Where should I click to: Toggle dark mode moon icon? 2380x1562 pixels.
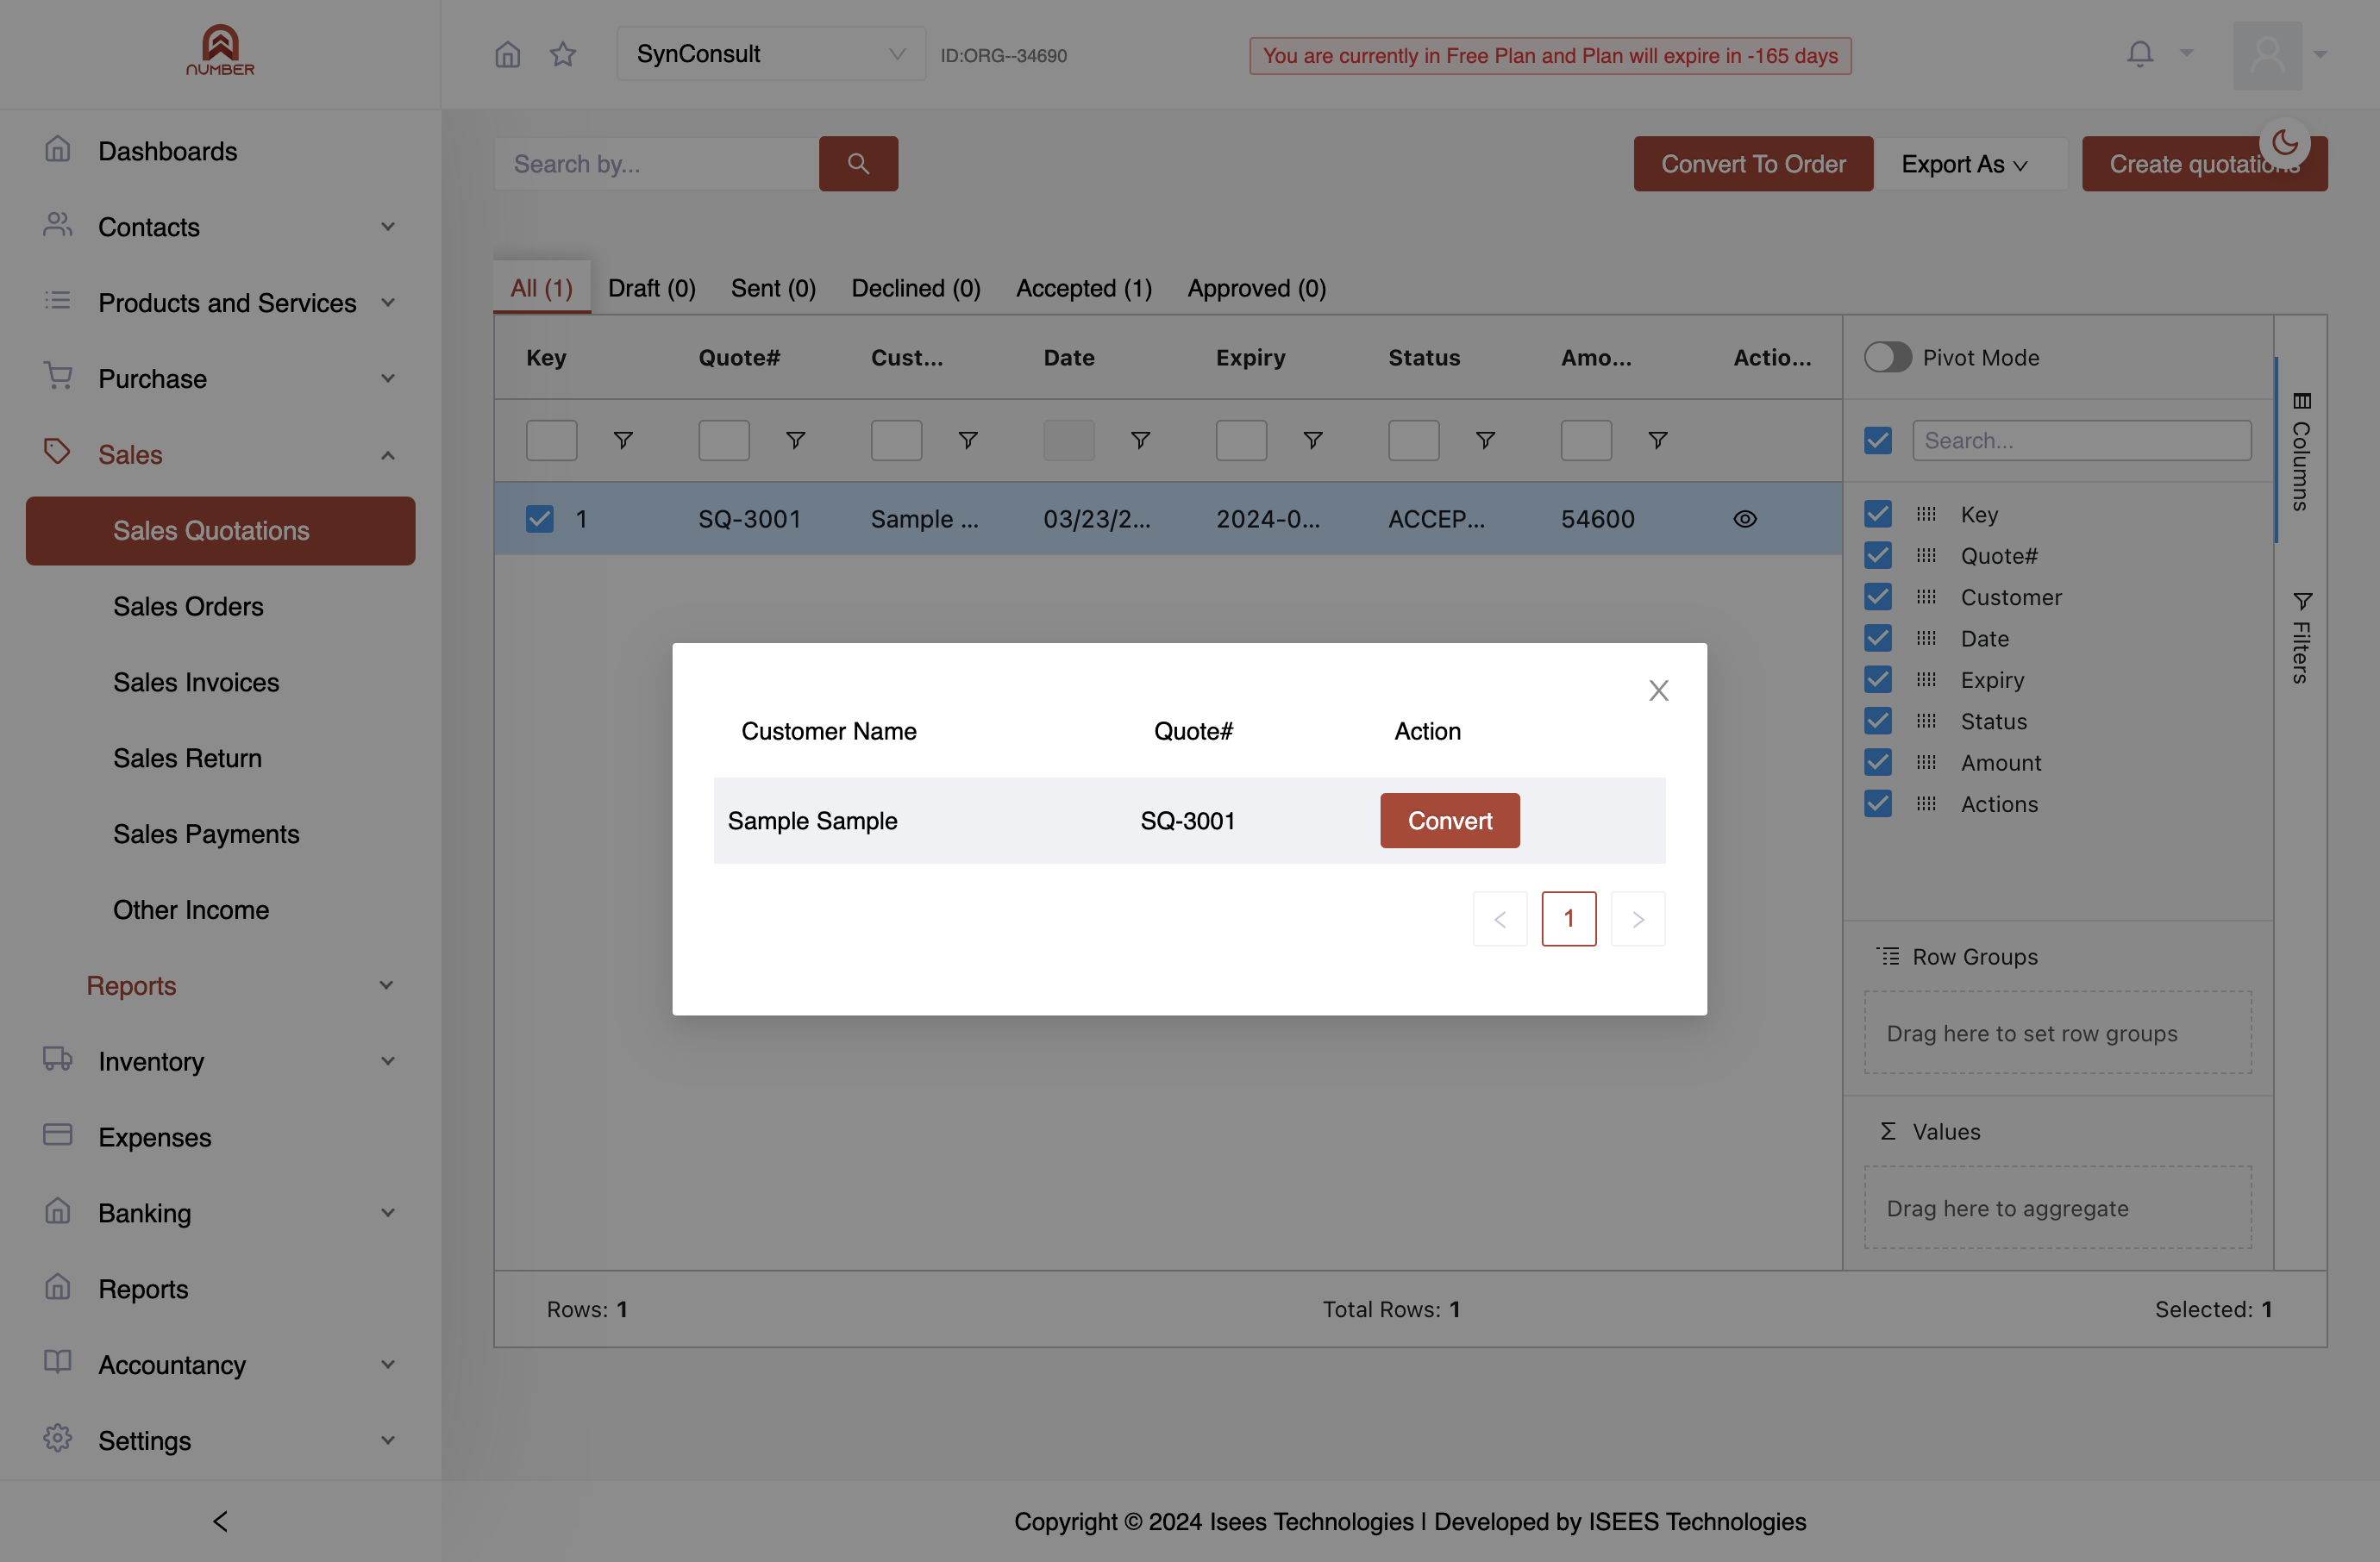pyautogui.click(x=2284, y=143)
